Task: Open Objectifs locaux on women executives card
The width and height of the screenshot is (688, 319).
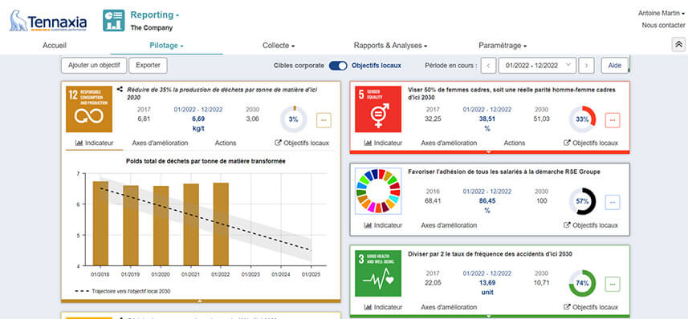Action: [591, 143]
